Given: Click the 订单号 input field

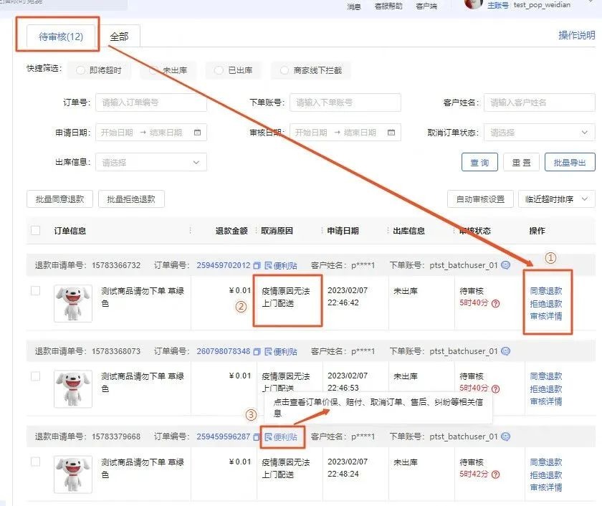Looking at the screenshot, I should pos(150,102).
